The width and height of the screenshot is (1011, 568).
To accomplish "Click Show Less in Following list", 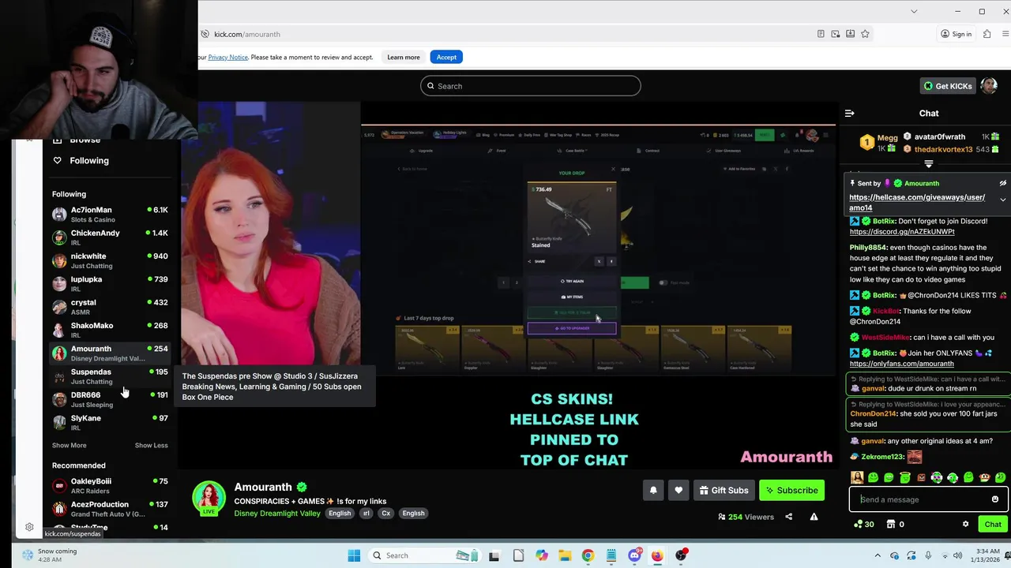I will point(151,445).
